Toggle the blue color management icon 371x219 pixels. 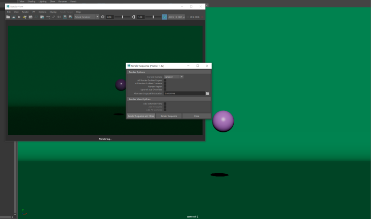(x=164, y=17)
